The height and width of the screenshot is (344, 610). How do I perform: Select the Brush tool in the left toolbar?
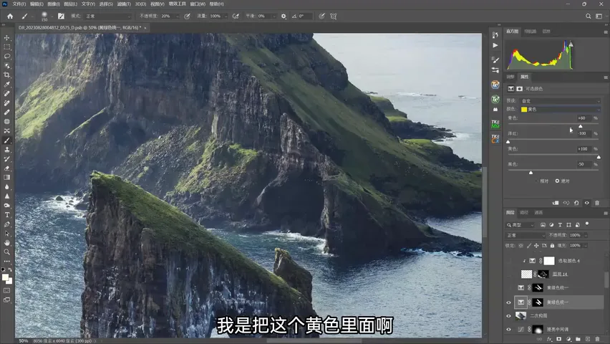[7, 140]
